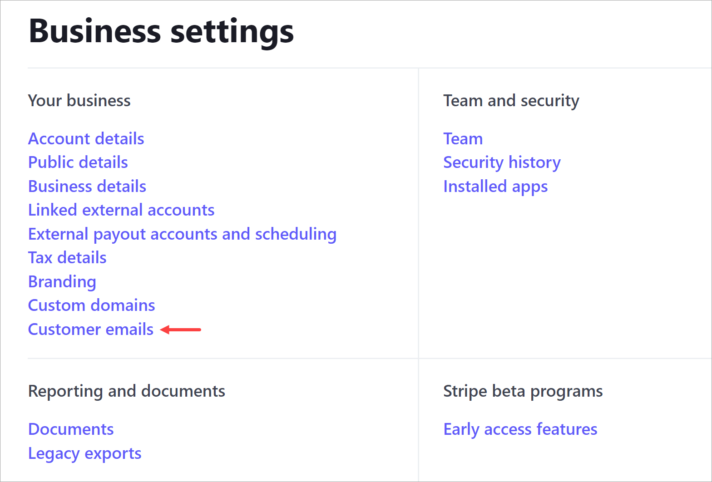
Task: Open the Account details link
Action: pyautogui.click(x=86, y=138)
